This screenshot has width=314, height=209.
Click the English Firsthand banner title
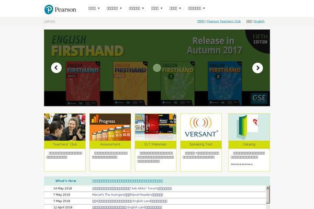pos(87,46)
